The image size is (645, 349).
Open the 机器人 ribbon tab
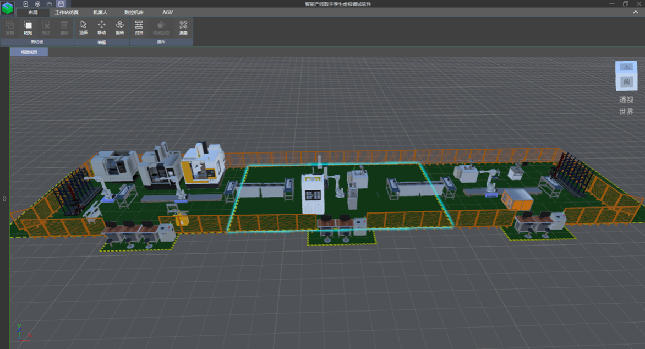[x=100, y=12]
